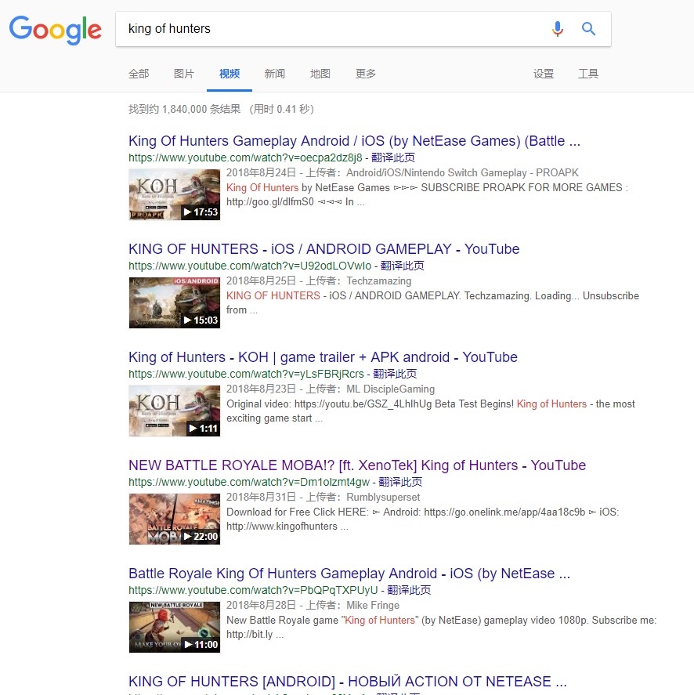Open the Techzamazing iOS / ANDROID GAMEPLAY link
This screenshot has width=694, height=695.
point(324,249)
